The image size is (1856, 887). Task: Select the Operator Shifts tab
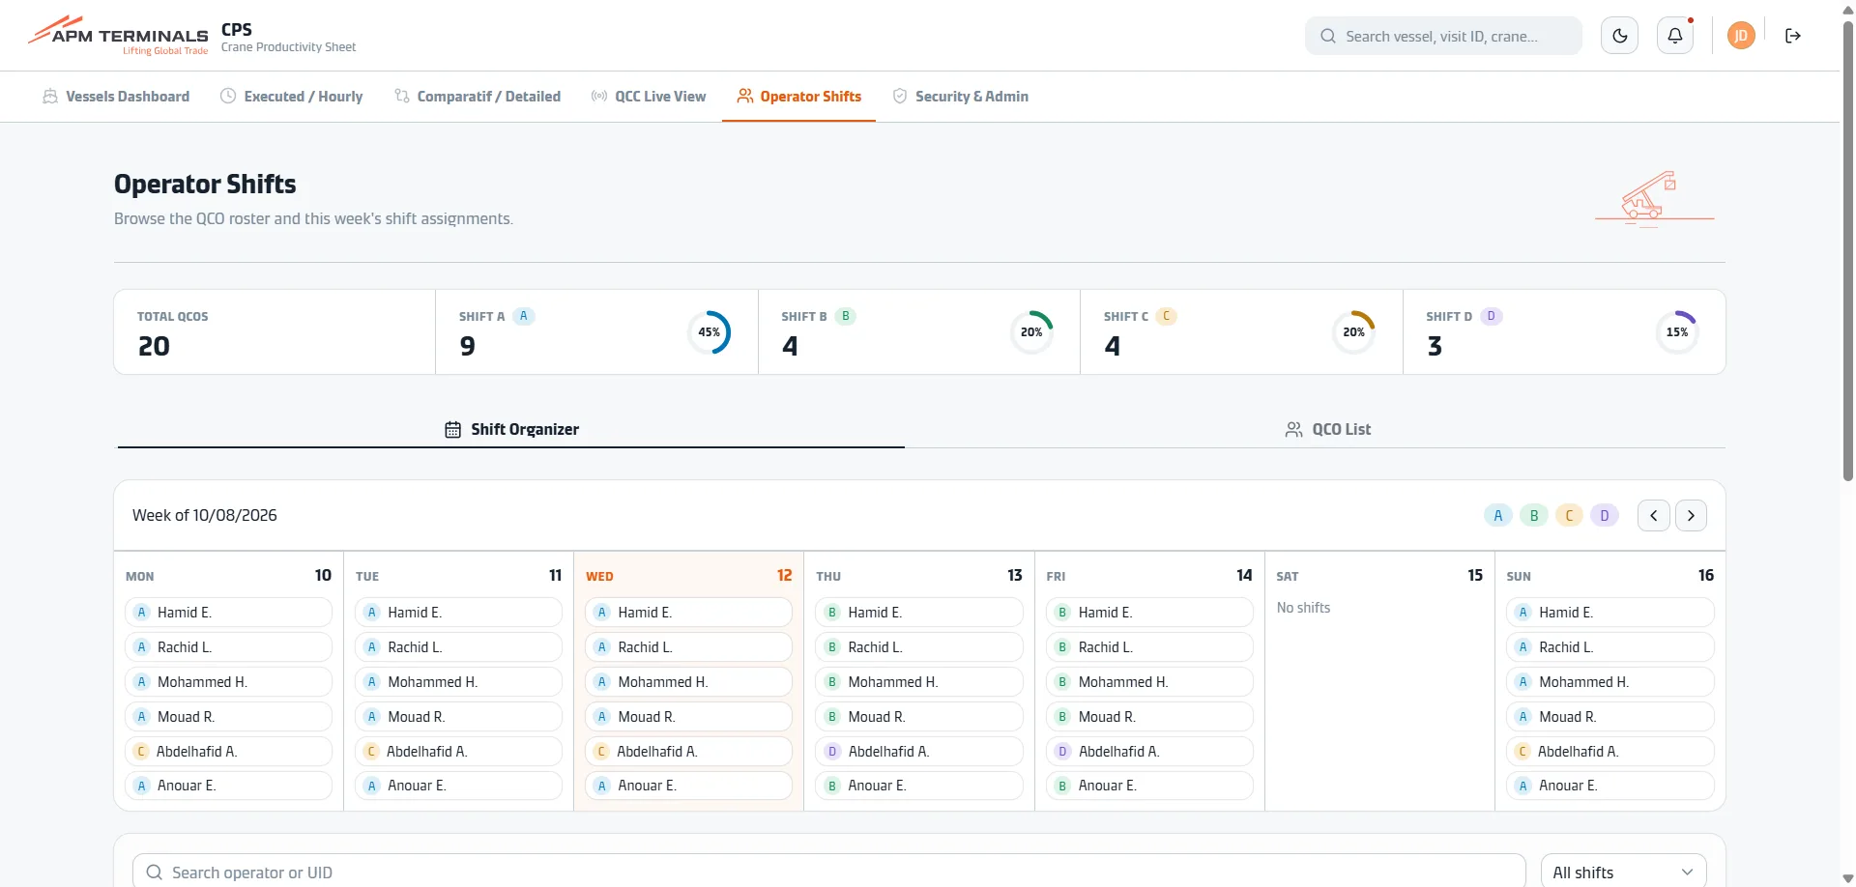(799, 97)
